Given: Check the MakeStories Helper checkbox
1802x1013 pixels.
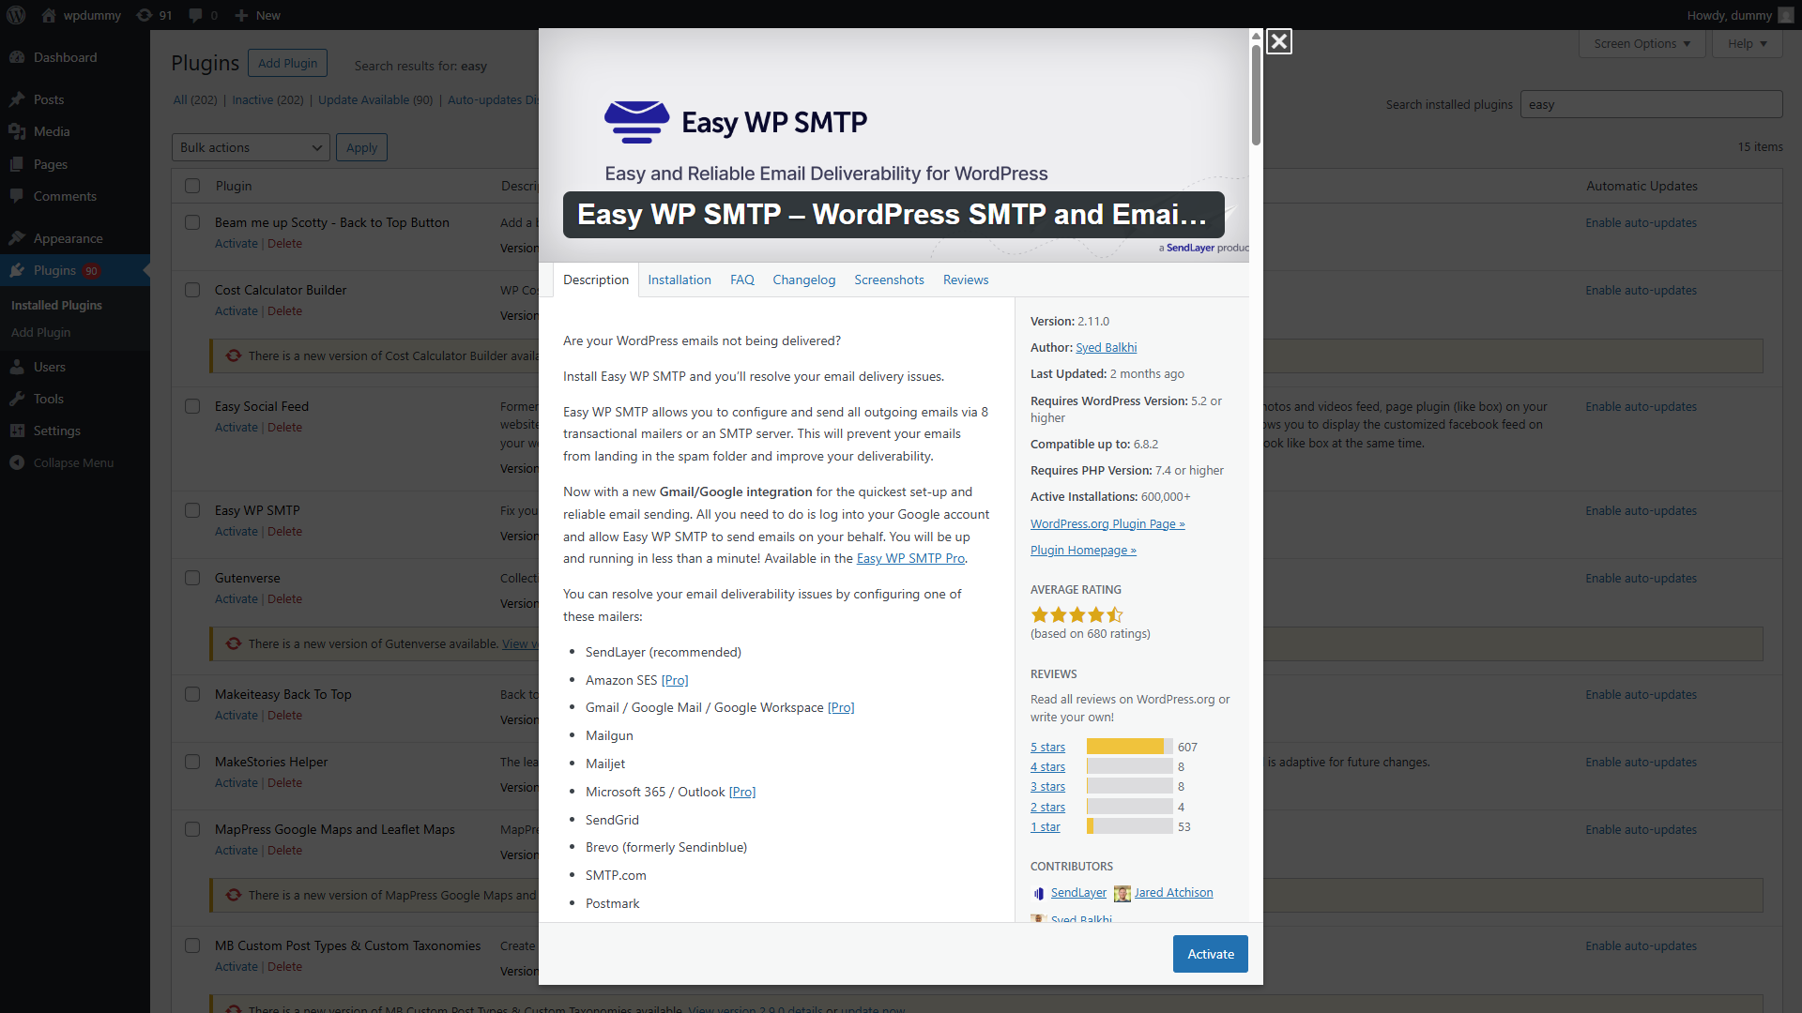Looking at the screenshot, I should click(x=192, y=762).
